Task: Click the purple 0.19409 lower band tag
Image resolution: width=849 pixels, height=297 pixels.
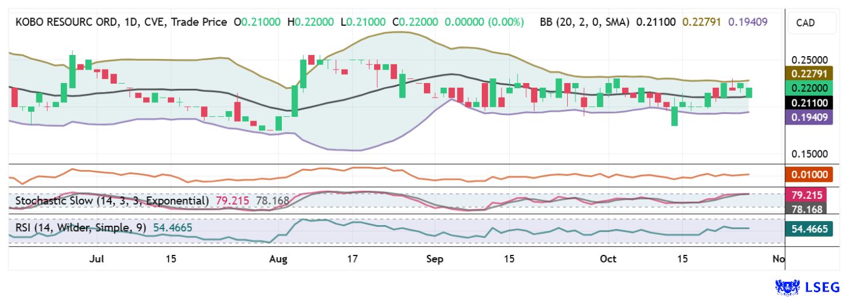Action: point(810,116)
